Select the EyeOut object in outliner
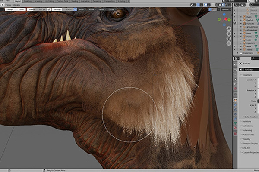 250,20
